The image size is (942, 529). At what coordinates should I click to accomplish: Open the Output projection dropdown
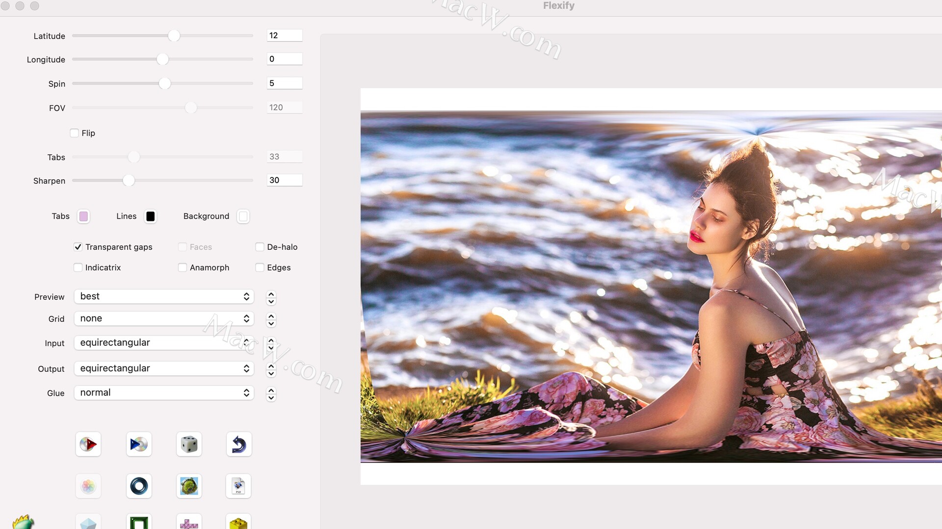pyautogui.click(x=164, y=368)
